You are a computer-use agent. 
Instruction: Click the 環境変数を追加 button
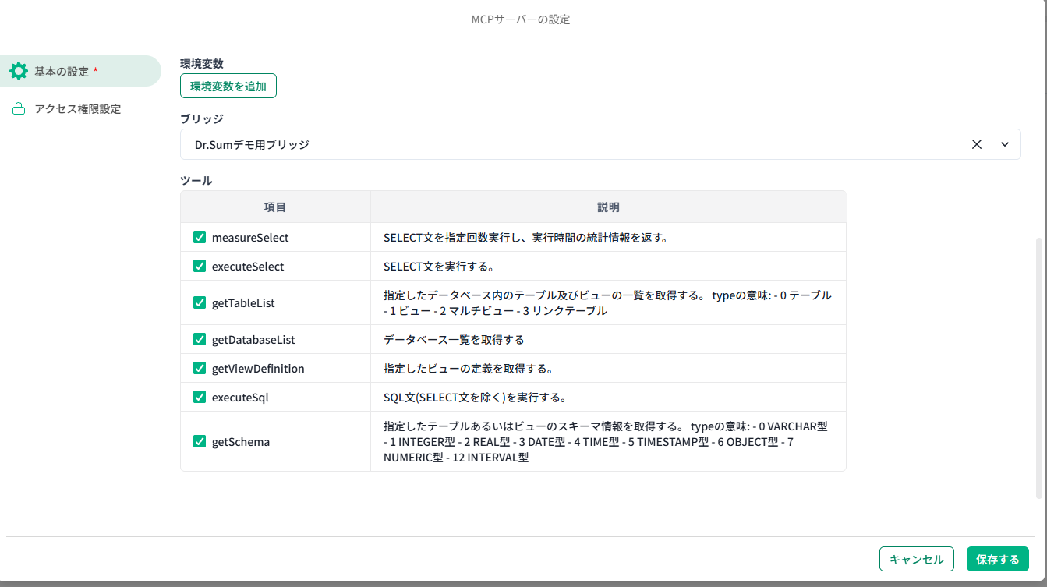tap(228, 87)
